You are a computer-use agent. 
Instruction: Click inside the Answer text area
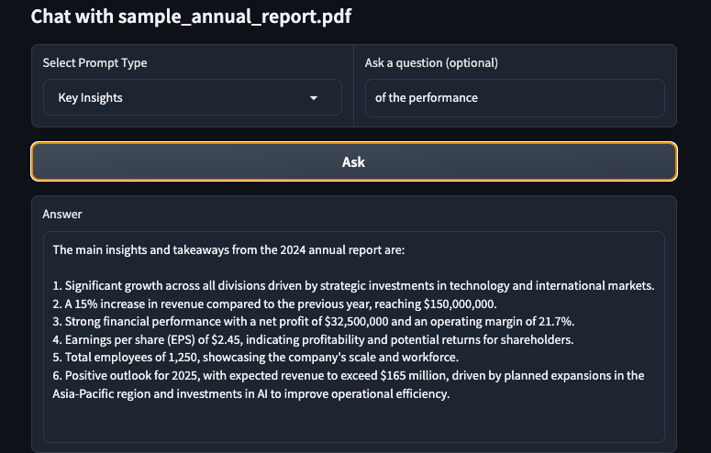354,337
